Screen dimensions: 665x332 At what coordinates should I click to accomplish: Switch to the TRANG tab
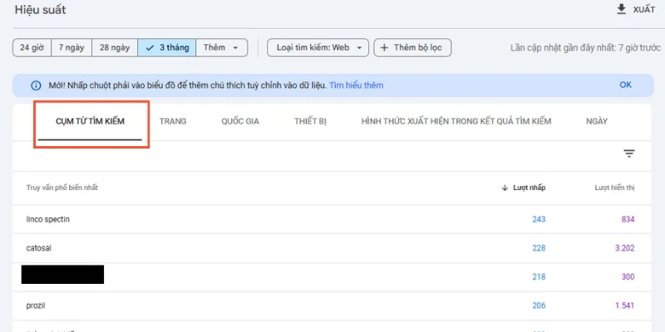(x=173, y=121)
